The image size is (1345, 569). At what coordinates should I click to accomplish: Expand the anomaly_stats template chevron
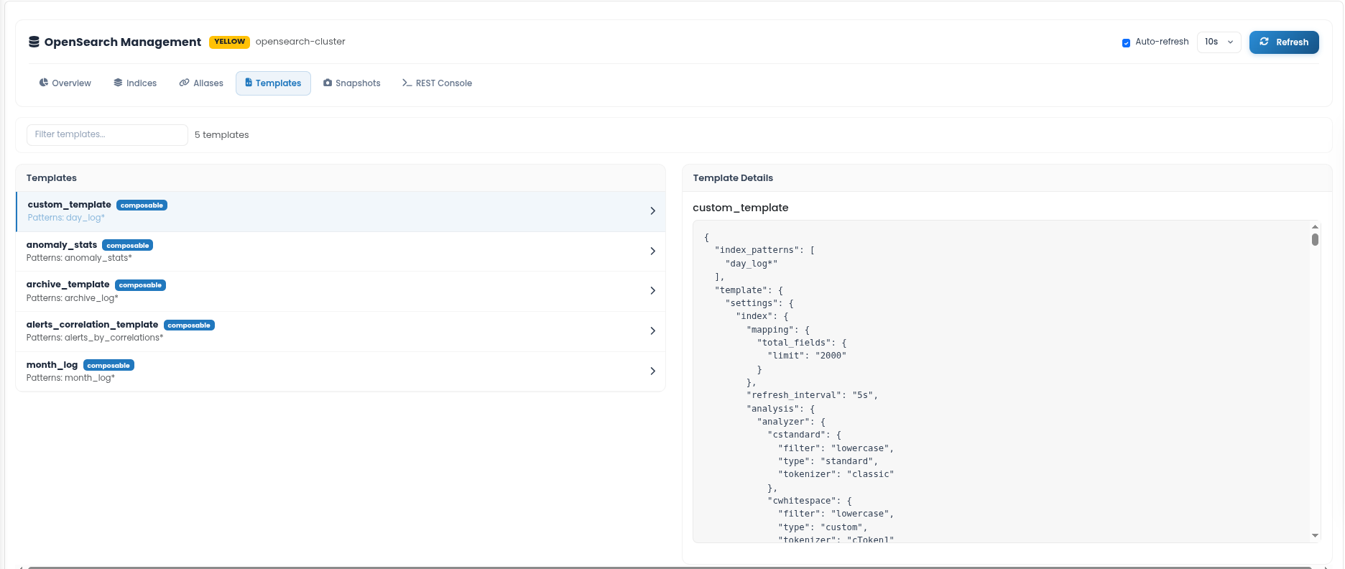click(x=652, y=251)
